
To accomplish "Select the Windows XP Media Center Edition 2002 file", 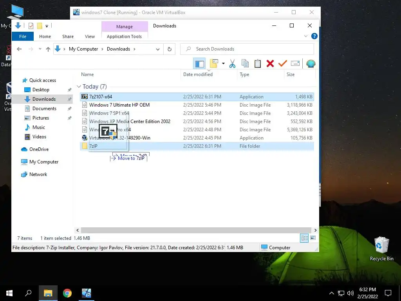I will pyautogui.click(x=197, y=121).
